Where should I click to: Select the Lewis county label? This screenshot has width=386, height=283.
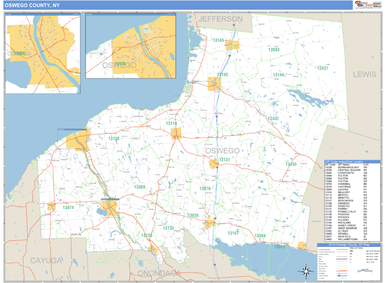[363, 75]
